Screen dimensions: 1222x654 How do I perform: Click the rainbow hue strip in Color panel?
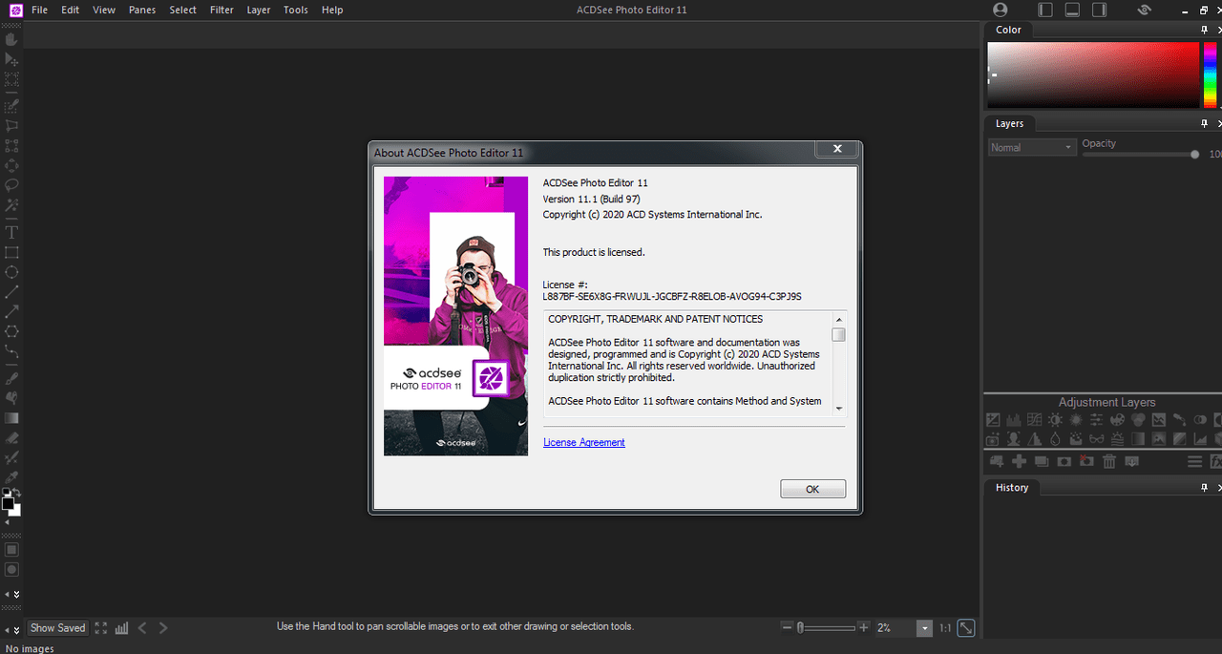coord(1210,74)
